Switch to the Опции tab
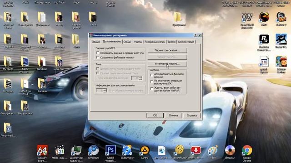291x163 pixels. coord(127,42)
